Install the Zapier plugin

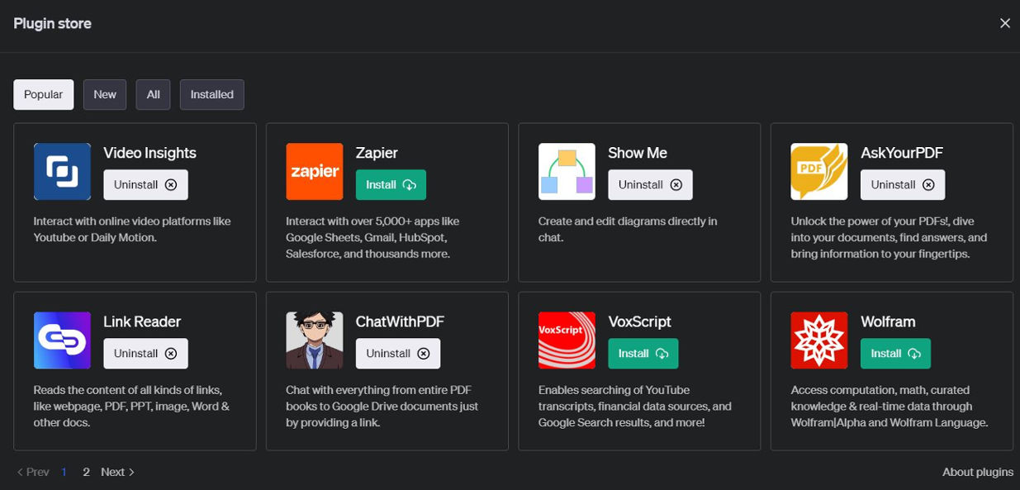click(391, 185)
